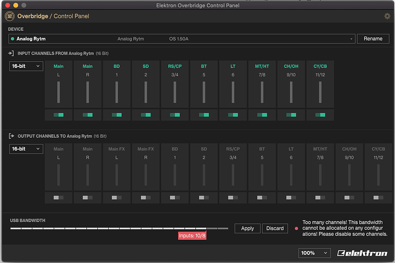Image resolution: width=395 pixels, height=263 pixels.
Task: Click the Too many channels warning message
Action: 345,228
